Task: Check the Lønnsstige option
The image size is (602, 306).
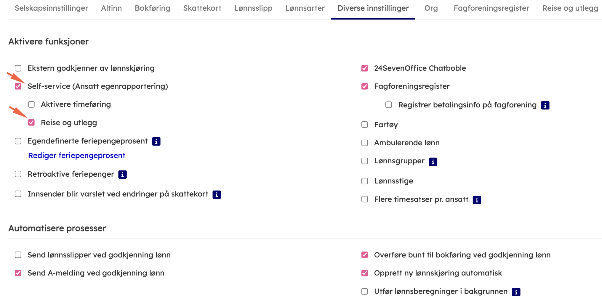Action: (x=365, y=181)
